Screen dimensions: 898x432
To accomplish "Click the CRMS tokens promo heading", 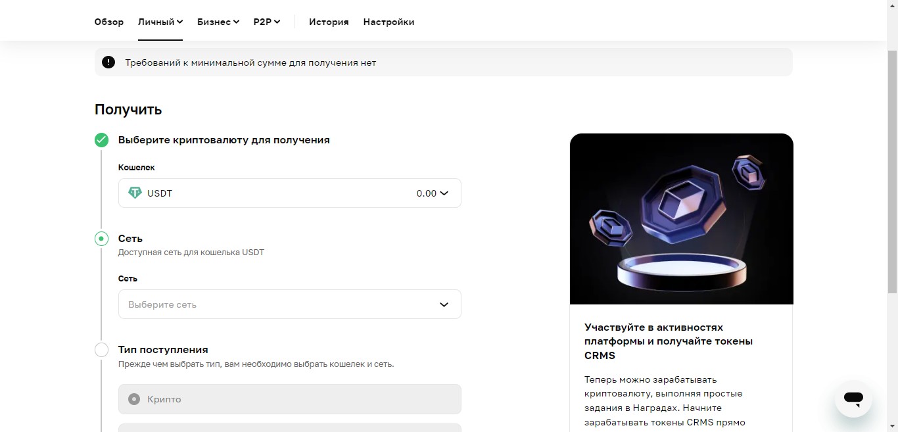I will pos(669,341).
